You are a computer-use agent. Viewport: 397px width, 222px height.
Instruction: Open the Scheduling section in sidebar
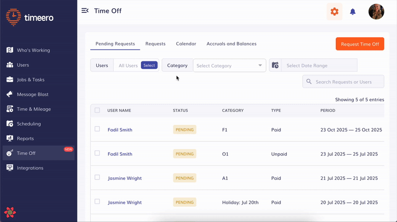point(29,123)
